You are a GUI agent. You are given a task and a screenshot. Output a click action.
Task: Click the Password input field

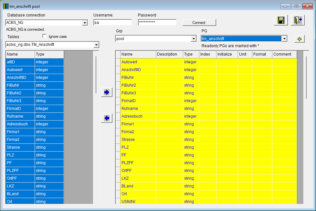157,22
